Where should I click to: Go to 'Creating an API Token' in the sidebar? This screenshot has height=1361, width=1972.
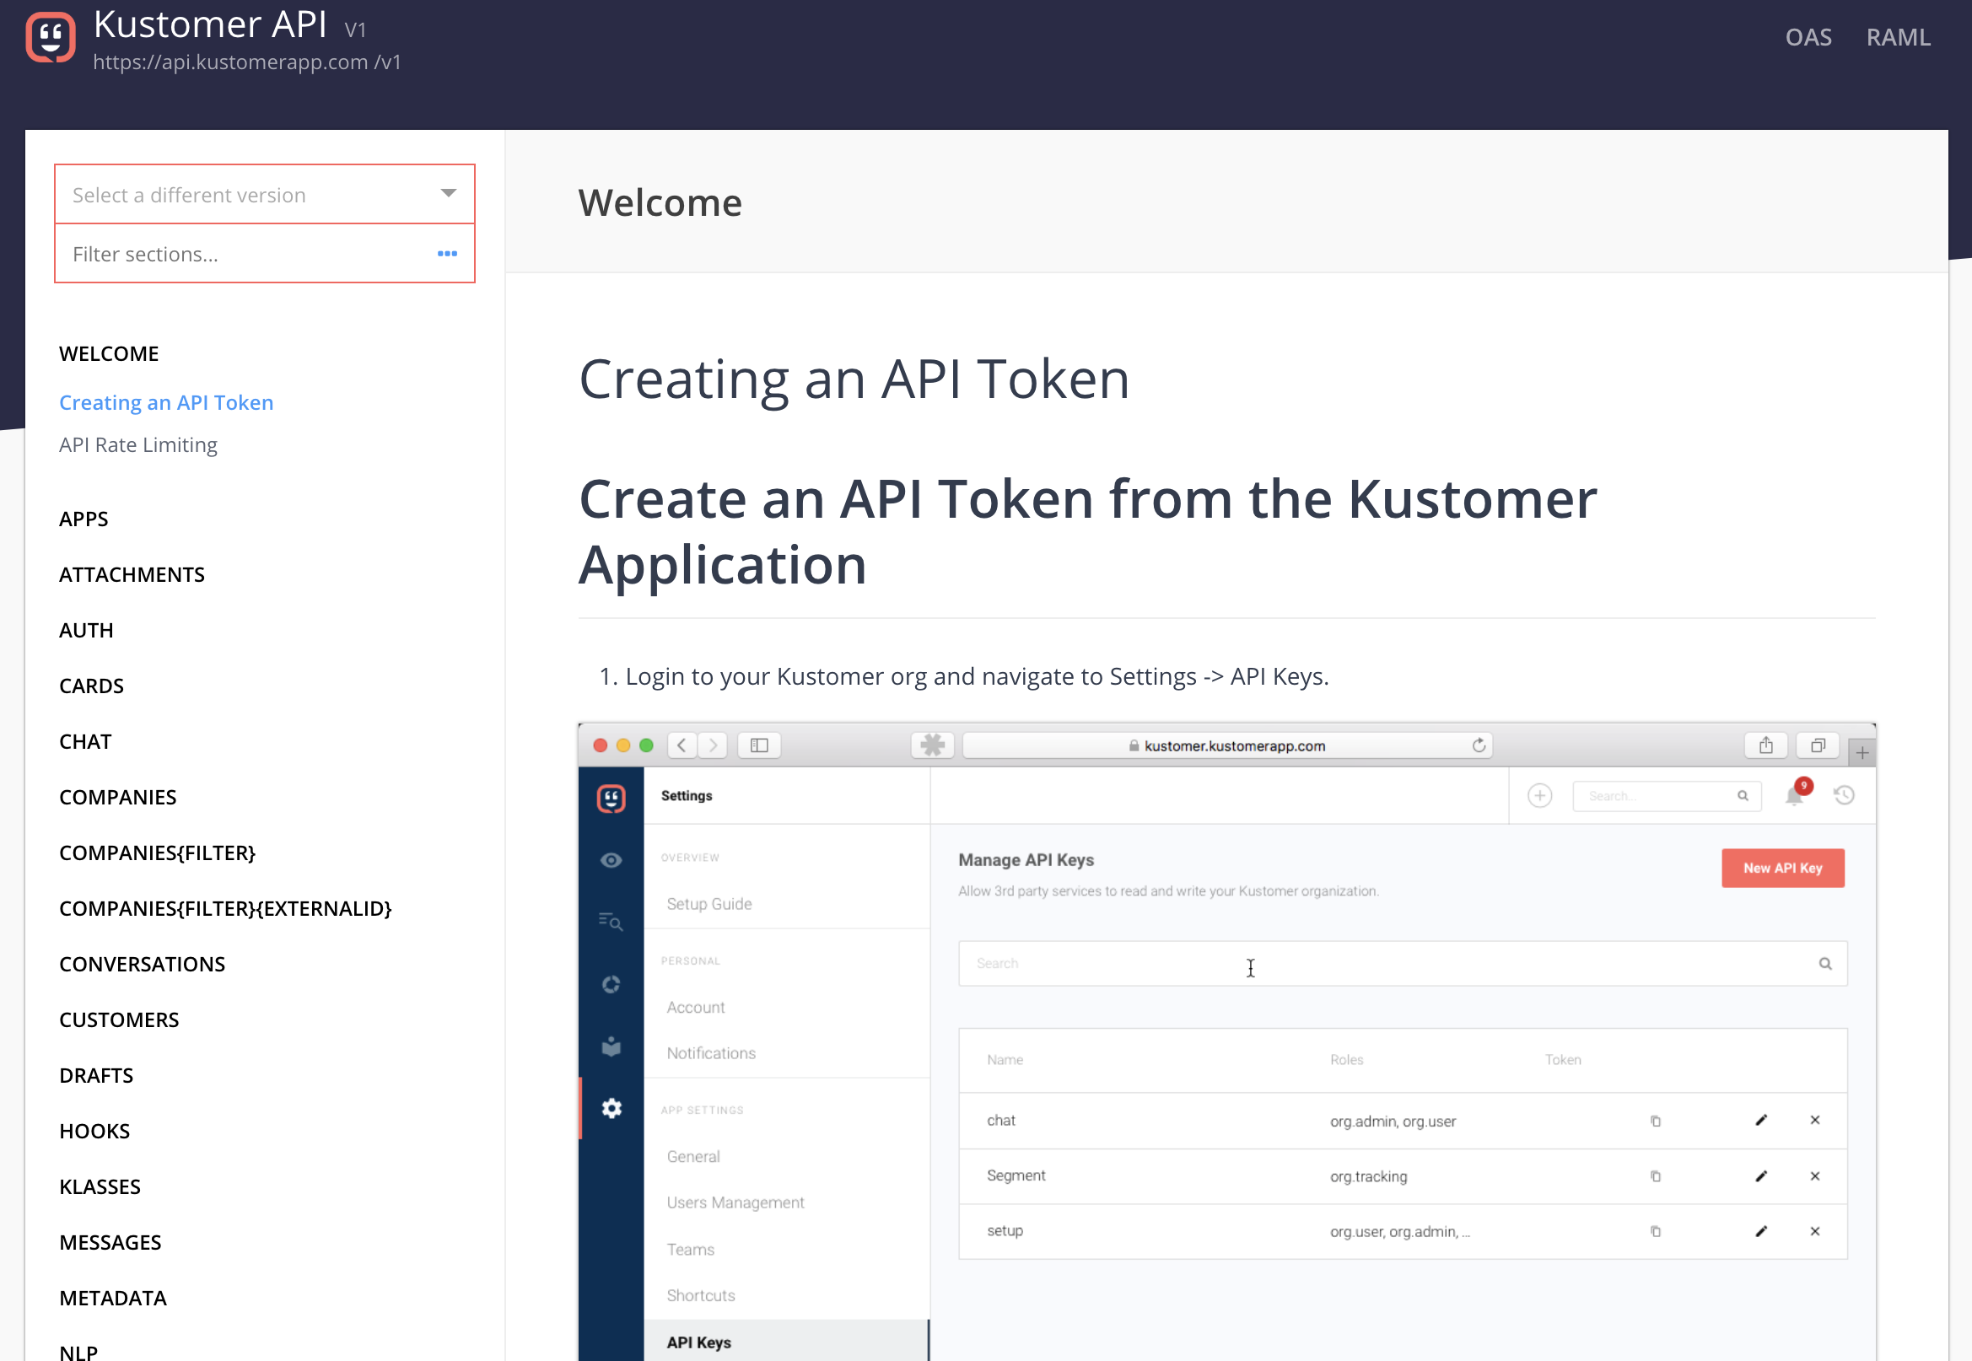pos(166,402)
